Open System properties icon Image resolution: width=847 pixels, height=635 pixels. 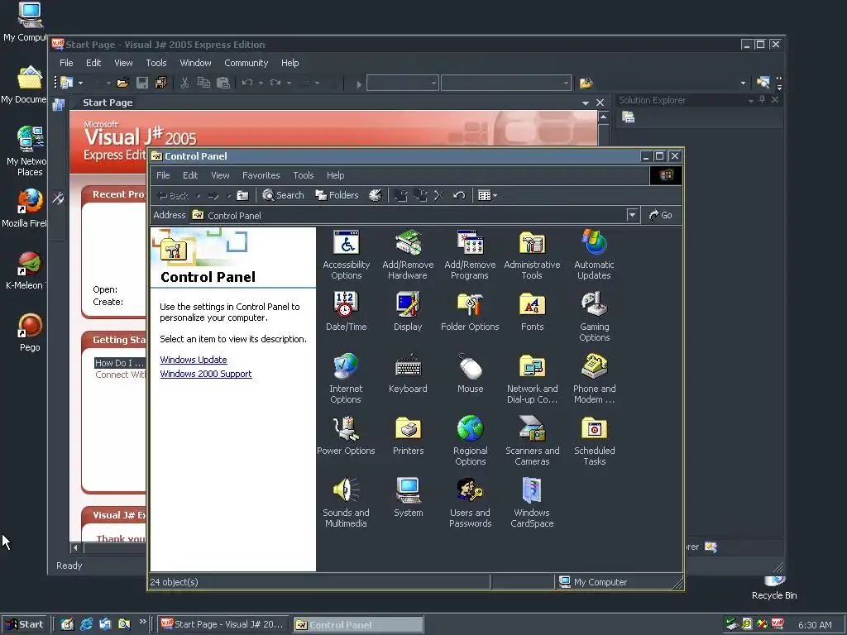tap(408, 497)
